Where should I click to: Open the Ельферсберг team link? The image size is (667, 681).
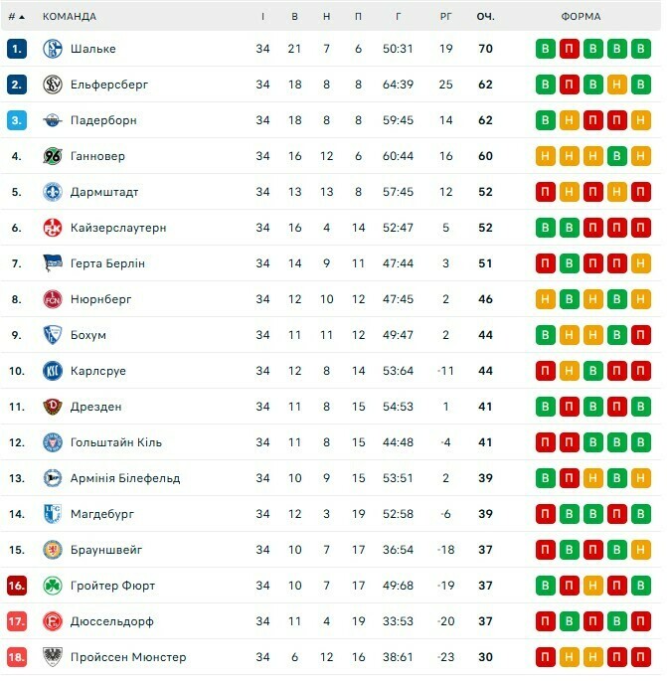click(x=109, y=85)
